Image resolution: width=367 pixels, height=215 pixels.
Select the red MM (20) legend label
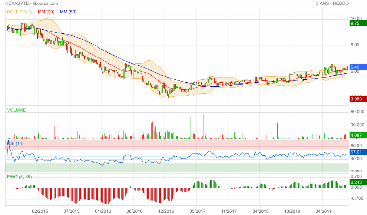point(46,12)
